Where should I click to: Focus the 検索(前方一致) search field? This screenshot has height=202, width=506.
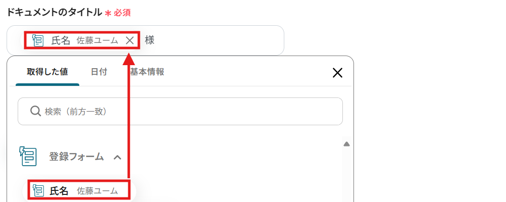pyautogui.click(x=187, y=111)
